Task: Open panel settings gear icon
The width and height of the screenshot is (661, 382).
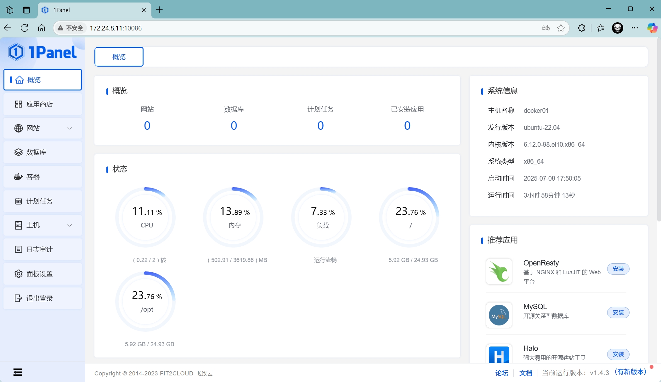Action: tap(18, 274)
